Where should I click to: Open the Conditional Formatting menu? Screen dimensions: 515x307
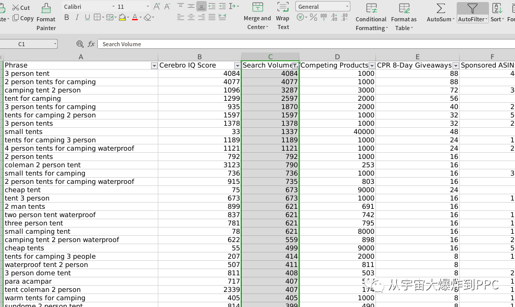(371, 17)
